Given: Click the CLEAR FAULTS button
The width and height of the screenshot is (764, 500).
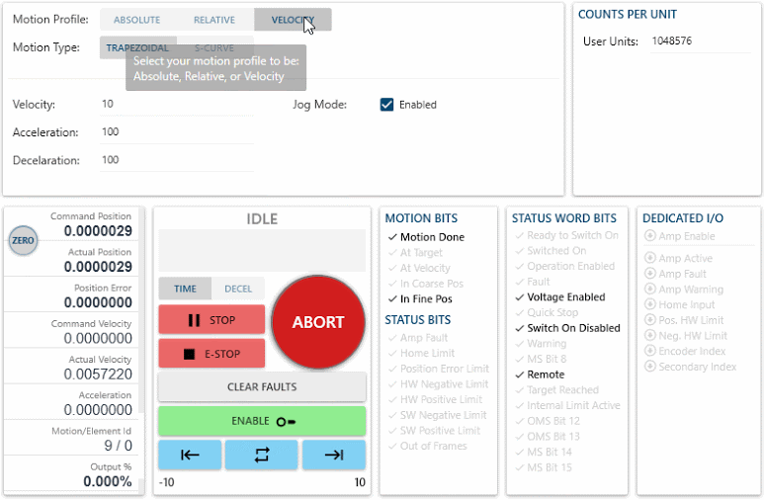Looking at the screenshot, I should (262, 387).
